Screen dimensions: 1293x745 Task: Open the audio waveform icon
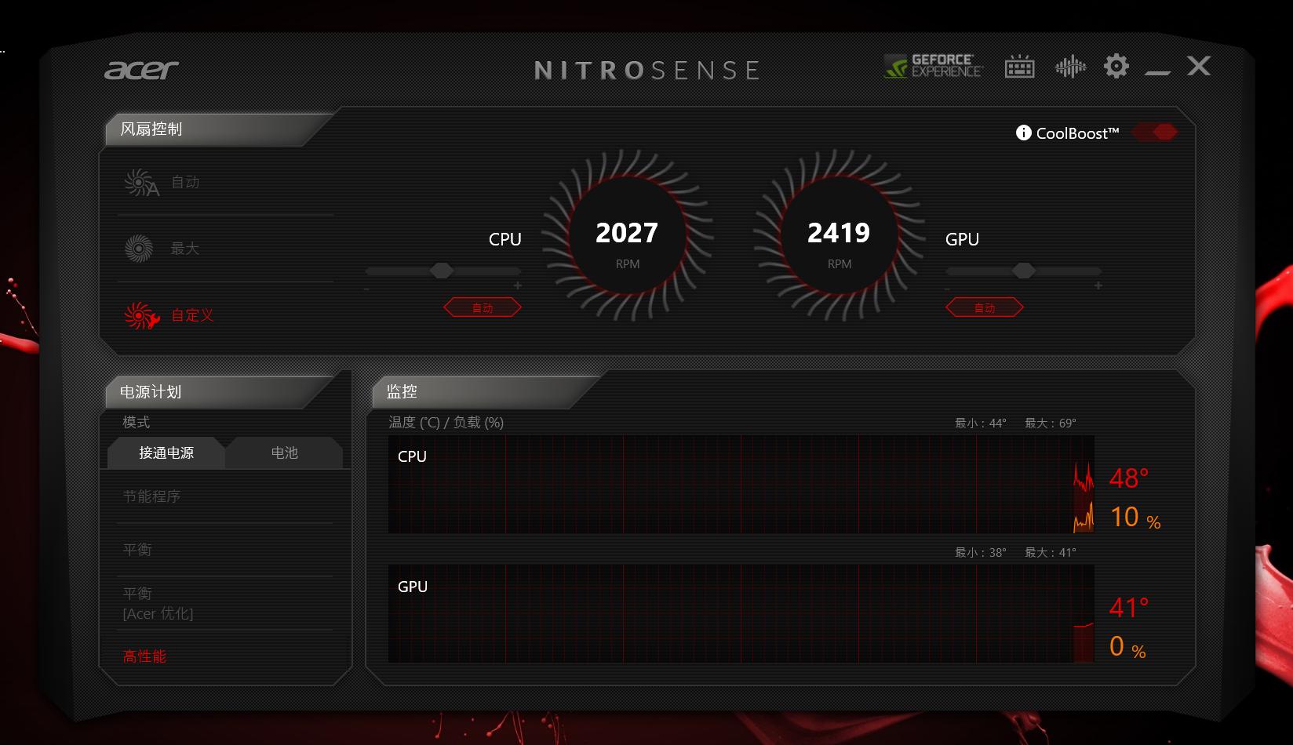[x=1070, y=67]
